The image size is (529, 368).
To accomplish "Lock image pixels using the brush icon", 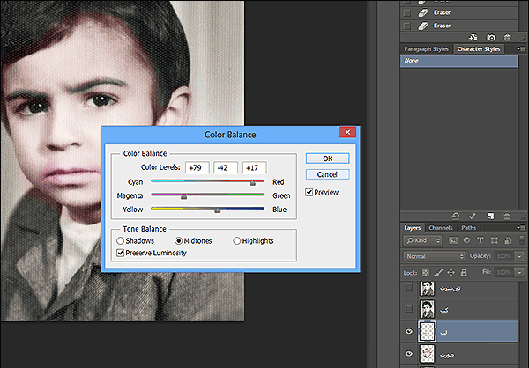I will click(438, 272).
